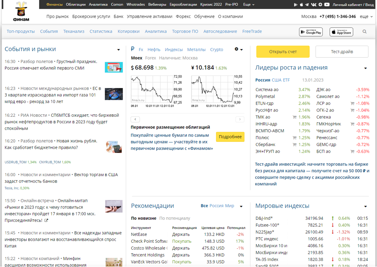Open NetEase row in recommendations table
Screen dimensions: 377x267
click(188, 235)
